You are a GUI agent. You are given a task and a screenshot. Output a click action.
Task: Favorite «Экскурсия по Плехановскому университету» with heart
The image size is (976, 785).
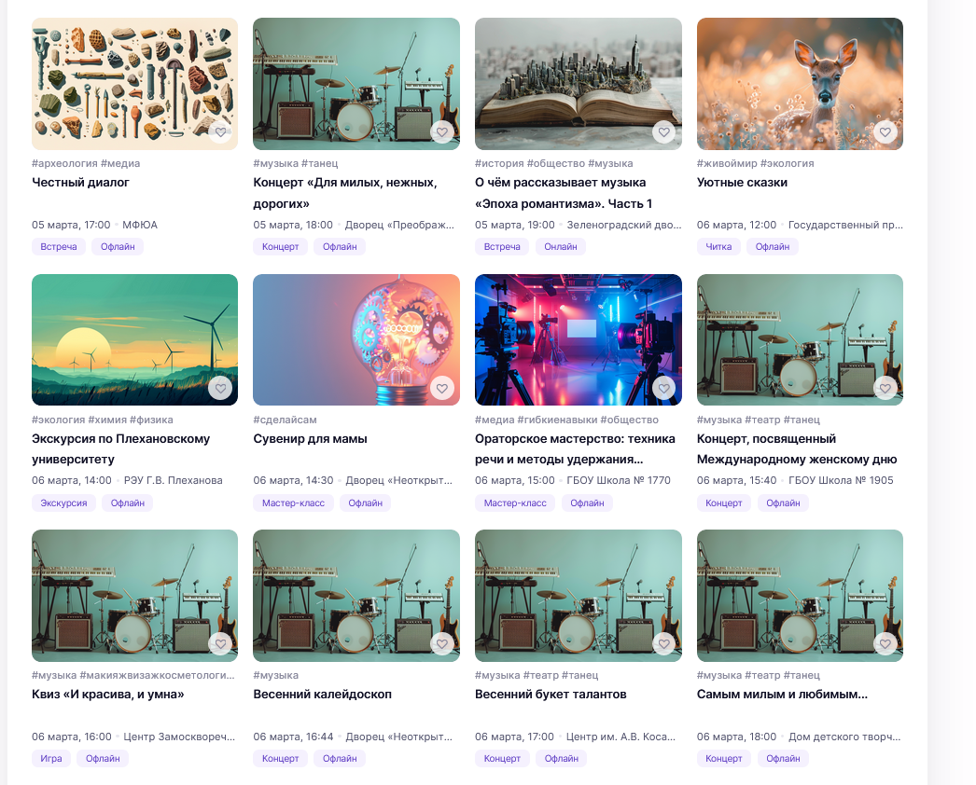tap(220, 388)
